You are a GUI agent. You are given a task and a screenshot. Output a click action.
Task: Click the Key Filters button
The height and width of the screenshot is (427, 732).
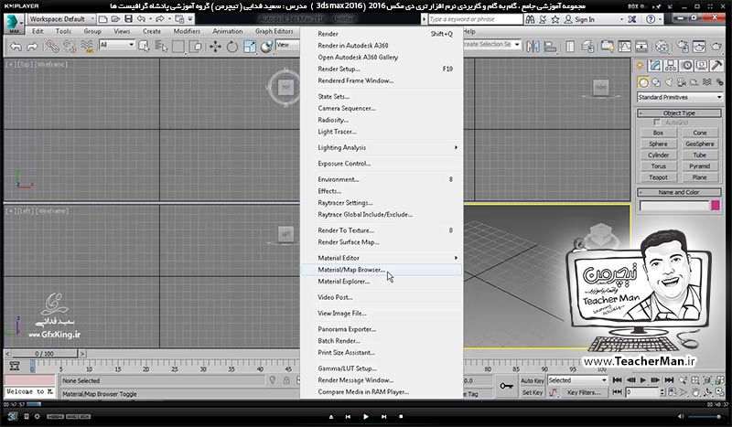coord(584,392)
